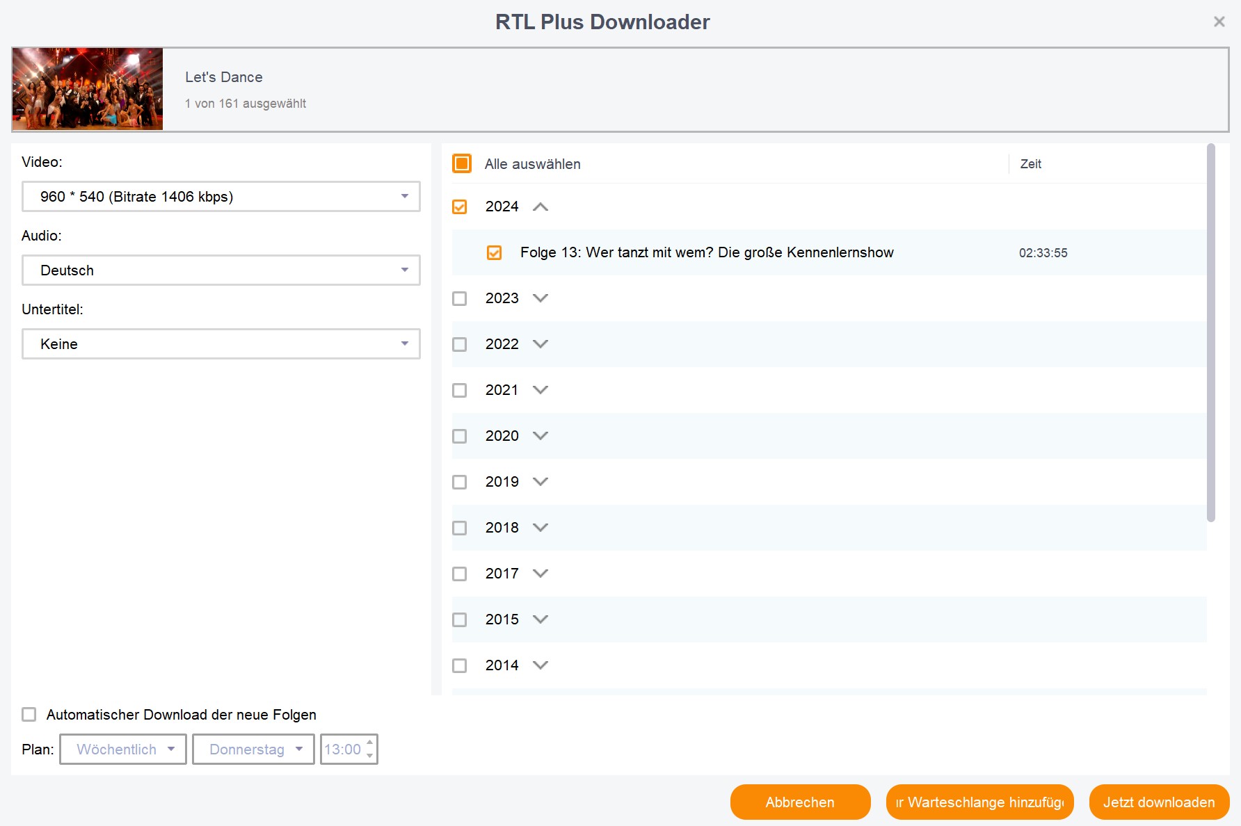1241x826 pixels.
Task: Expand the 2022 season list
Action: (541, 344)
